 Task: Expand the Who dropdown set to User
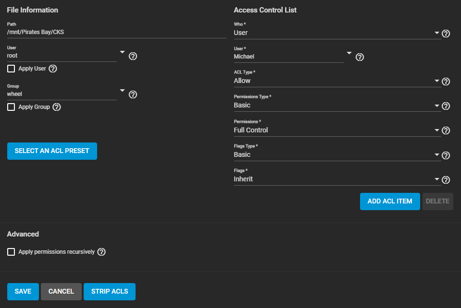coord(336,33)
